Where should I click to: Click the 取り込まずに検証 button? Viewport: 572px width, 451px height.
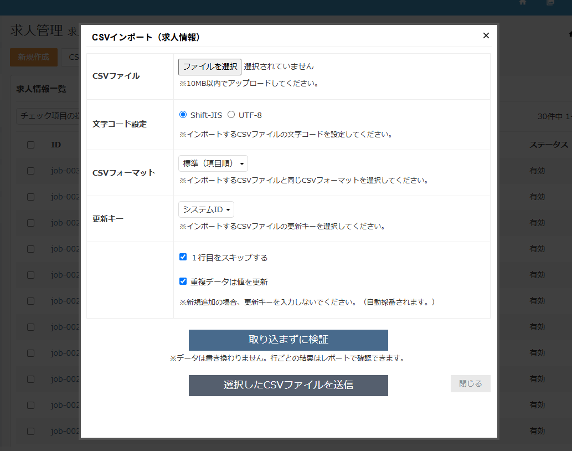click(x=288, y=340)
